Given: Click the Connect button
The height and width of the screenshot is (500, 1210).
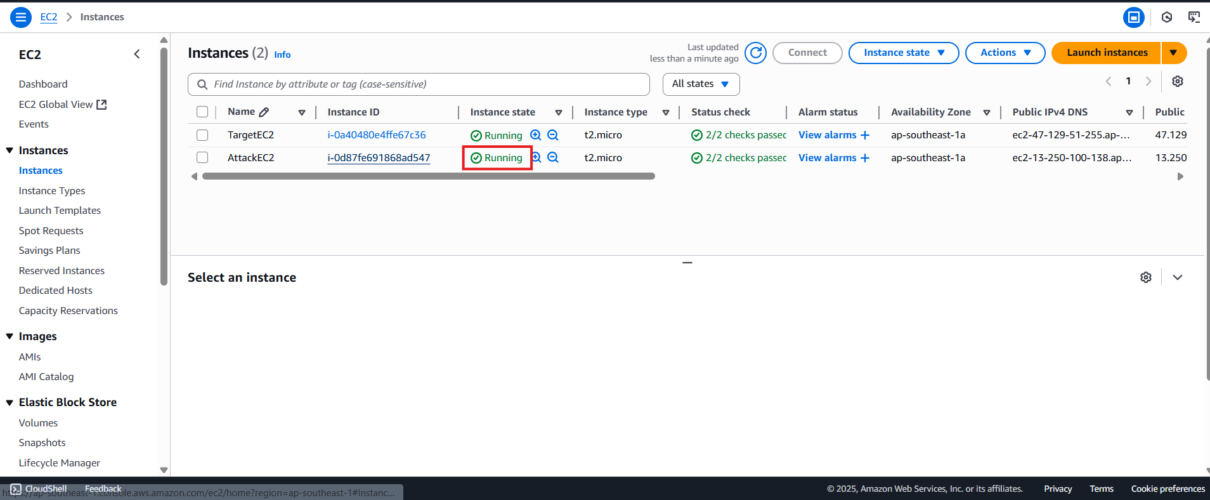Looking at the screenshot, I should 807,53.
